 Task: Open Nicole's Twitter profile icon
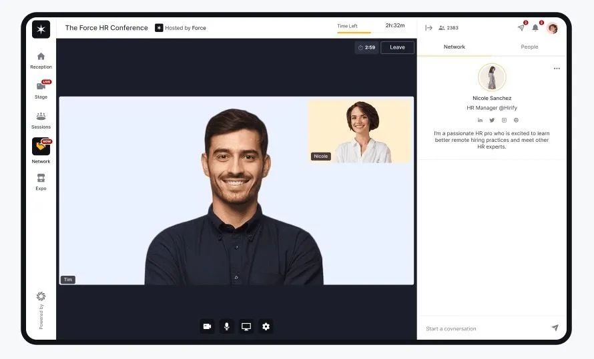pyautogui.click(x=492, y=120)
